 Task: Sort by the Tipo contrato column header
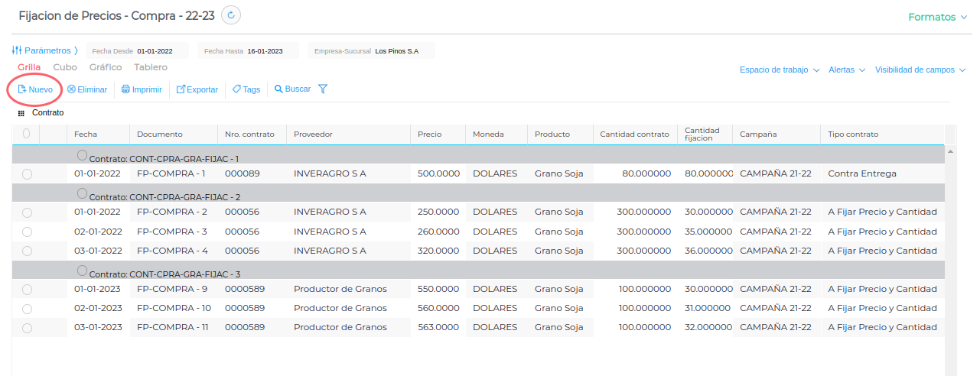tap(883, 134)
